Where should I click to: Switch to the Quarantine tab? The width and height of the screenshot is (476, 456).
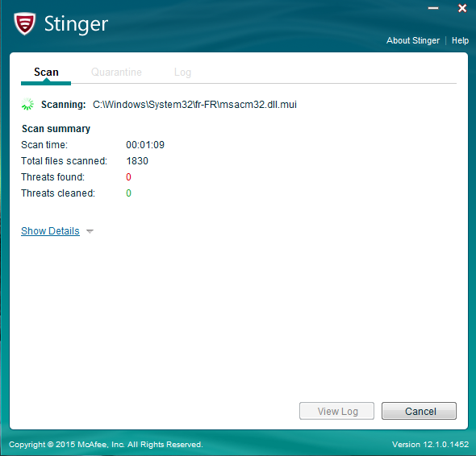click(x=116, y=73)
